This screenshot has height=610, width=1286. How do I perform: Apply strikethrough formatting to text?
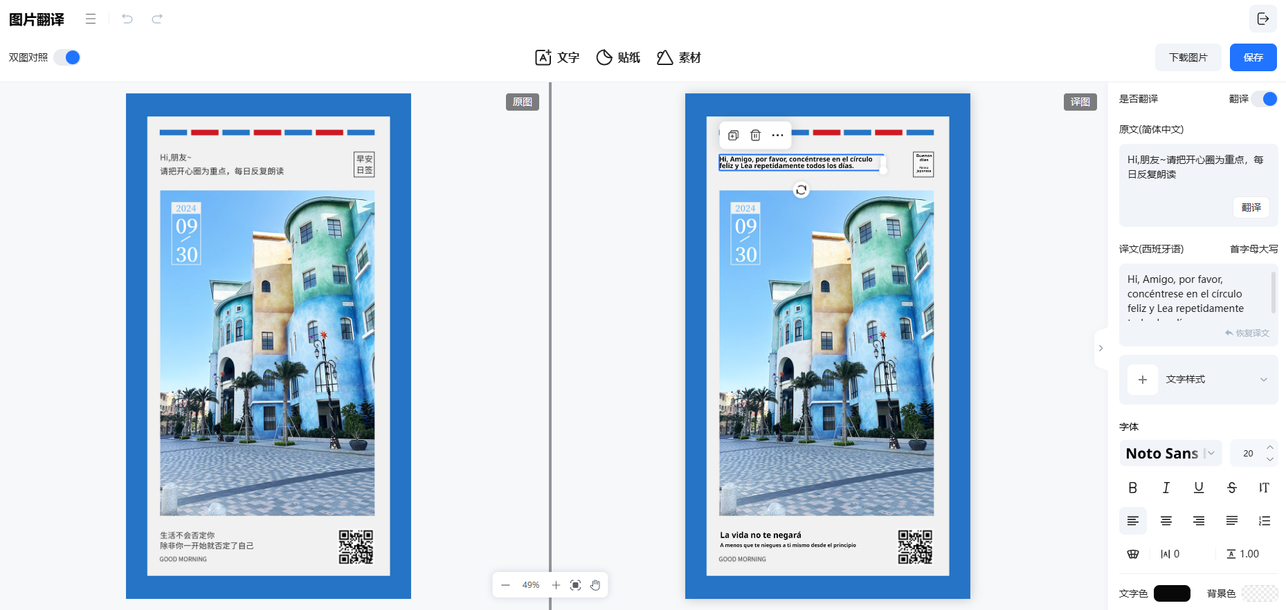(1231, 488)
